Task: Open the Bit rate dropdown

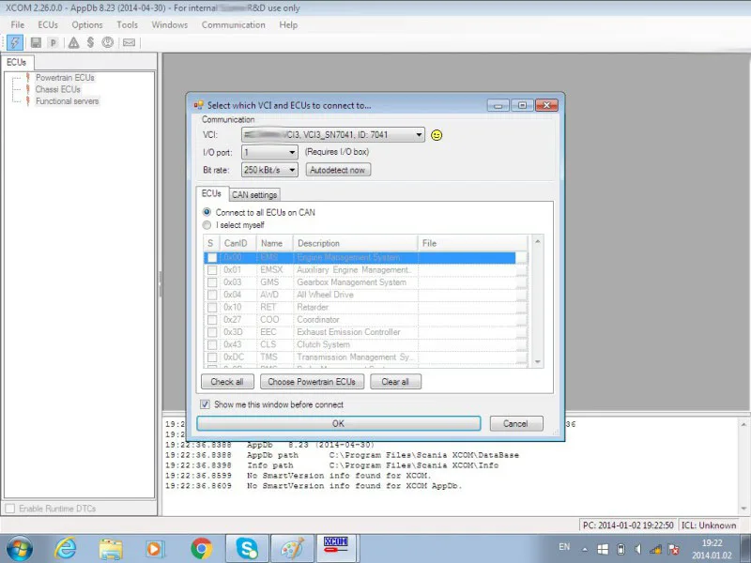Action: [x=292, y=170]
